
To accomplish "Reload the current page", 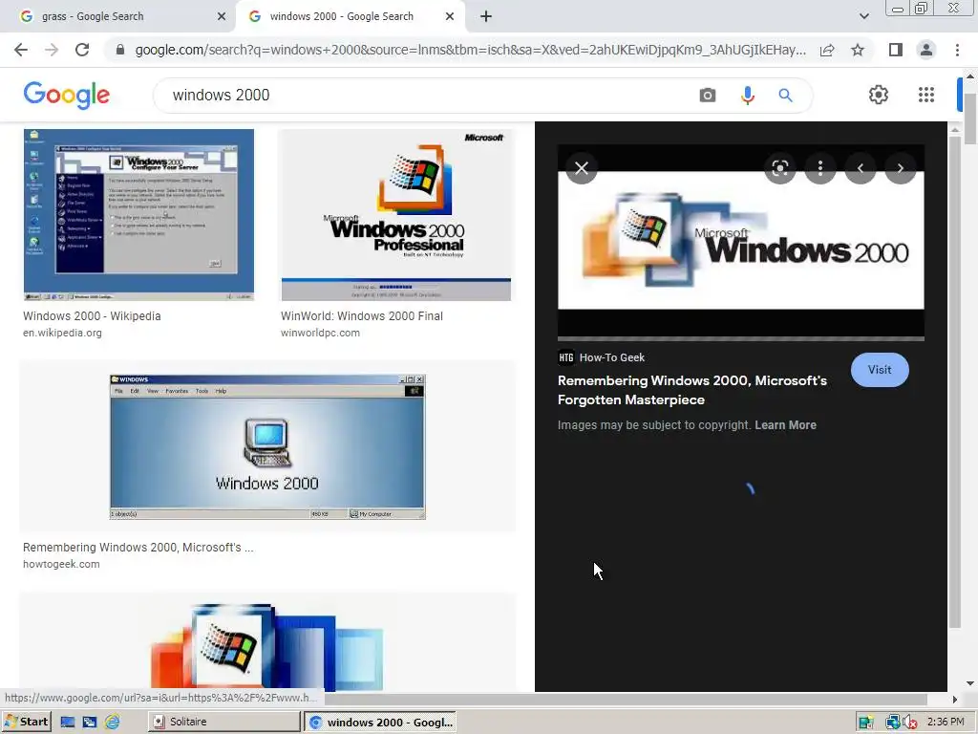I will (82, 50).
